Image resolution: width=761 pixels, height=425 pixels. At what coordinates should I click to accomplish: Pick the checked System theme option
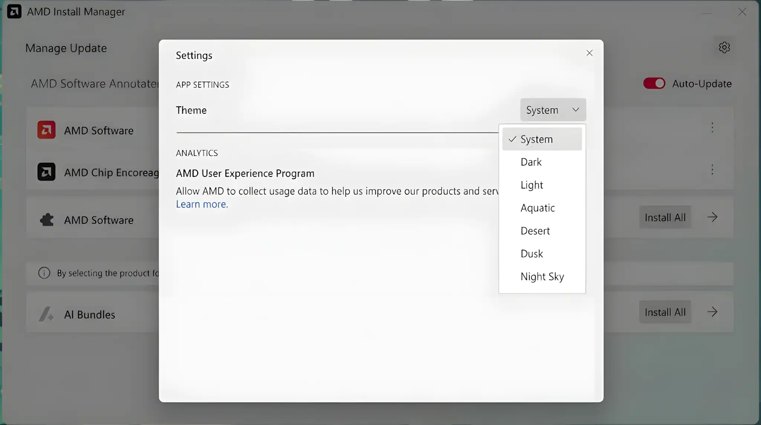542,139
